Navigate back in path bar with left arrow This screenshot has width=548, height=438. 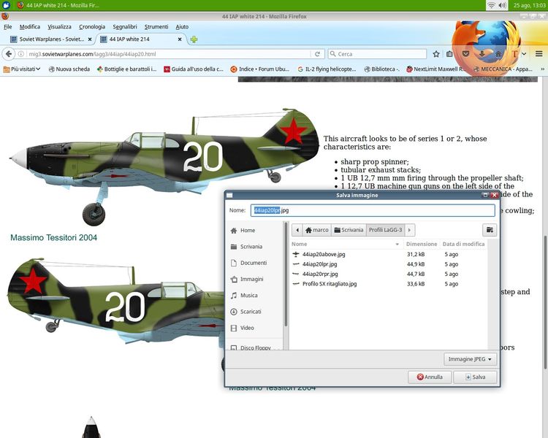(297, 230)
